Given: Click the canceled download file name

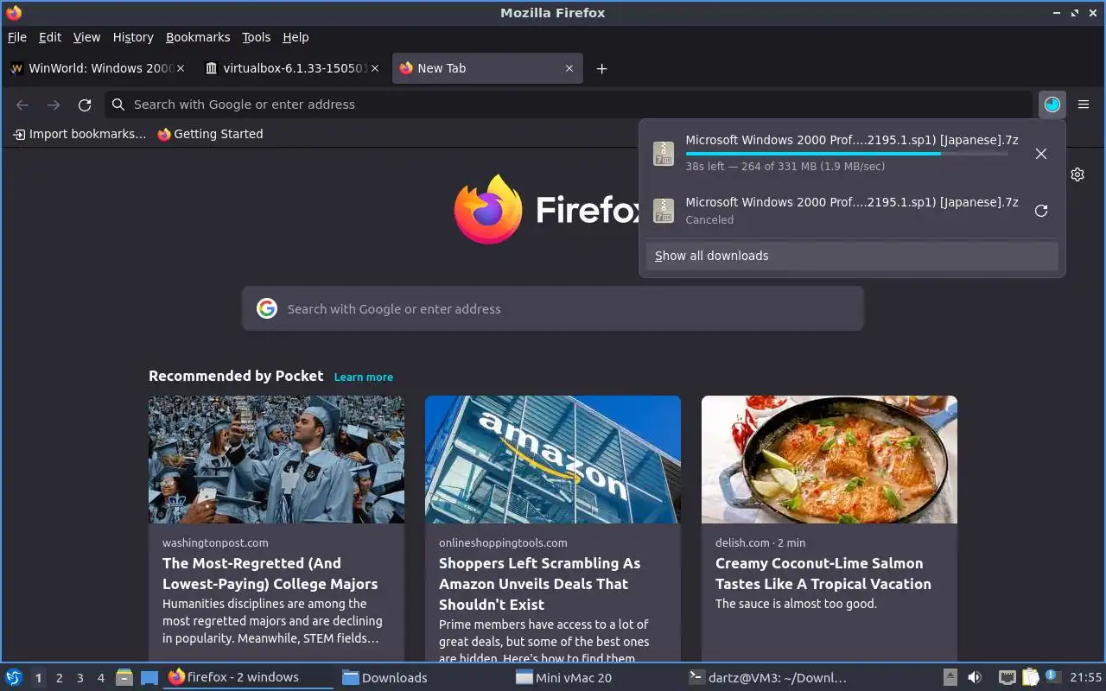Looking at the screenshot, I should [x=852, y=202].
